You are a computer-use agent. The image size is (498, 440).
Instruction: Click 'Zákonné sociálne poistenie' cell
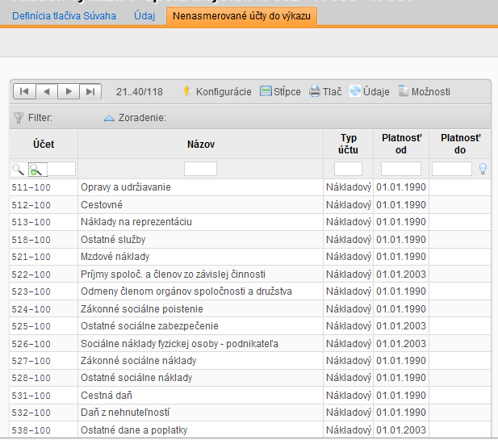[x=201, y=308]
